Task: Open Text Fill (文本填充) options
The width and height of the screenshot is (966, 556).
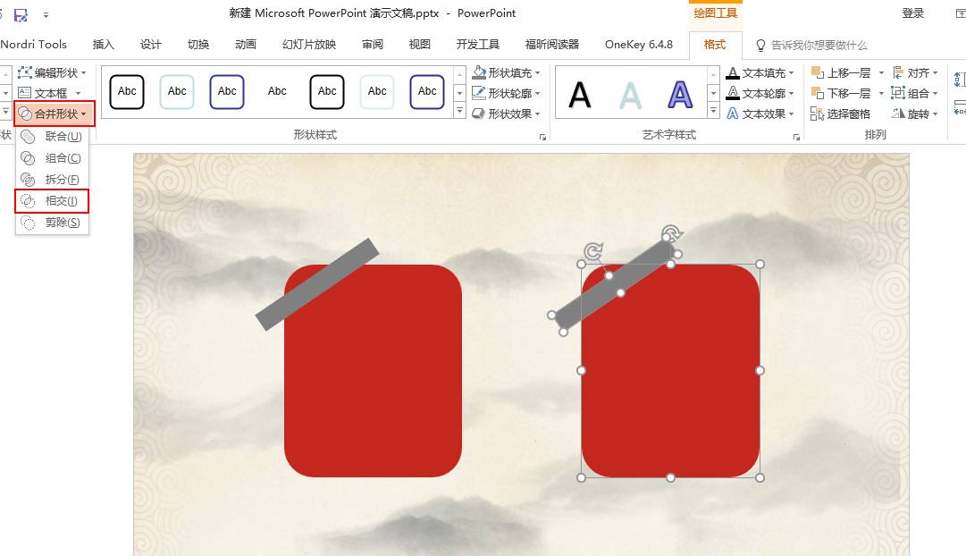Action: pos(760,72)
